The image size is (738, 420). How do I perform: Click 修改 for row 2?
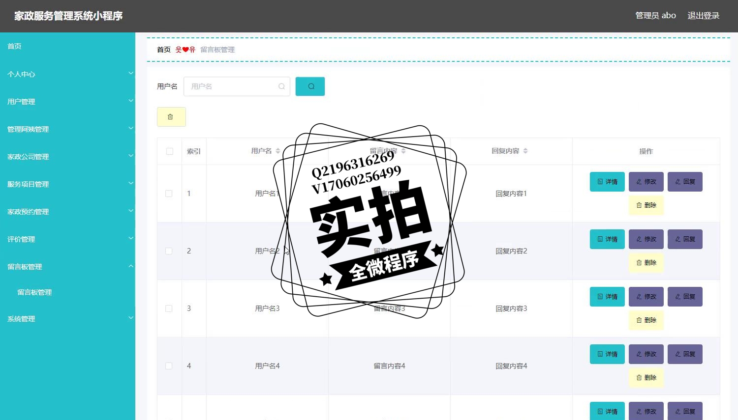point(646,239)
